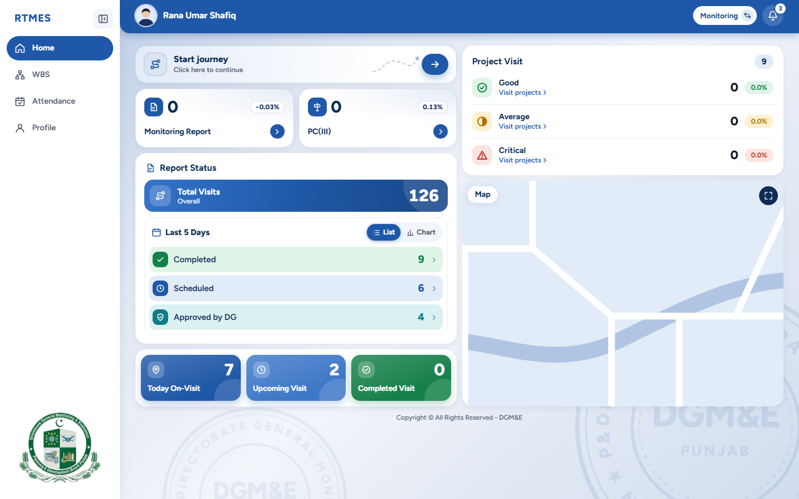Open the Completed Visit green card
The height and width of the screenshot is (499, 799).
click(401, 378)
